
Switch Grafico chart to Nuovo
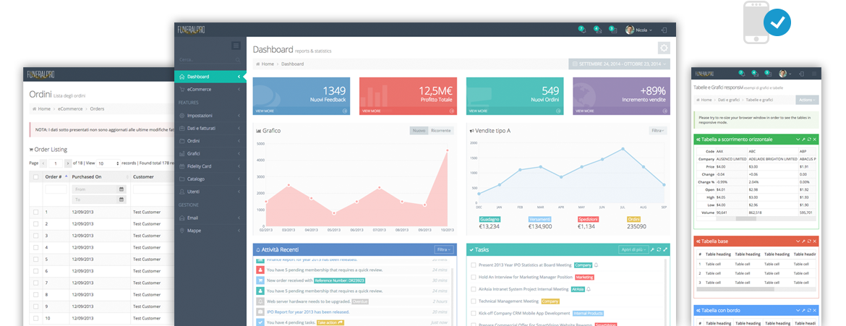pyautogui.click(x=419, y=131)
